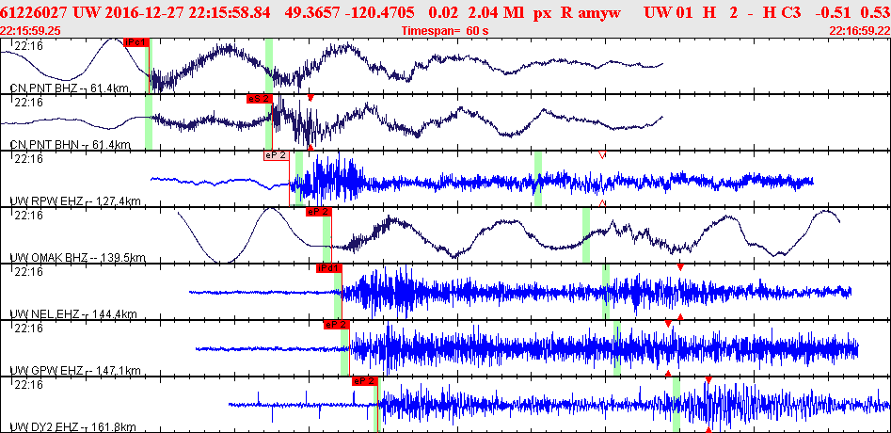This screenshot has height=433, width=891.
Task: Click the analyst name amyw
Action: (598, 12)
